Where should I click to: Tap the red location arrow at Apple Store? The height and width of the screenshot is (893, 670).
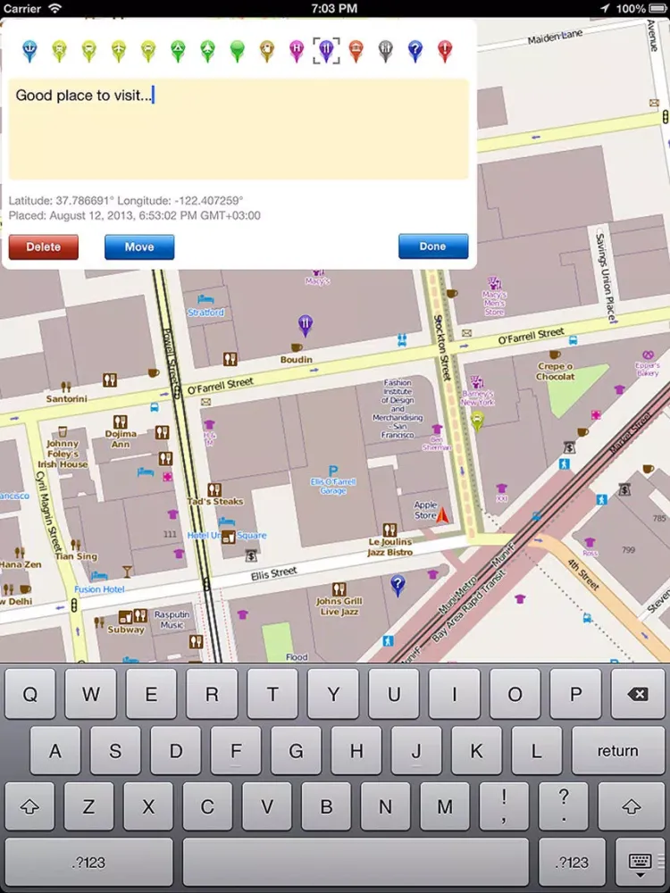tap(443, 515)
